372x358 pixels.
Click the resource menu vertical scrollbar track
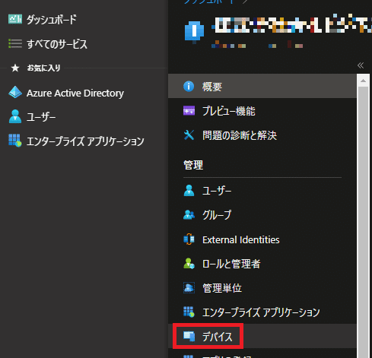(363, 222)
